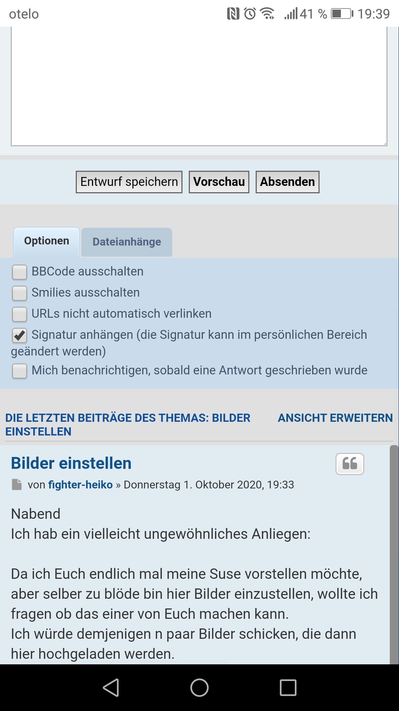
Task: Open fighter-heiko's profile link
Action: point(81,484)
